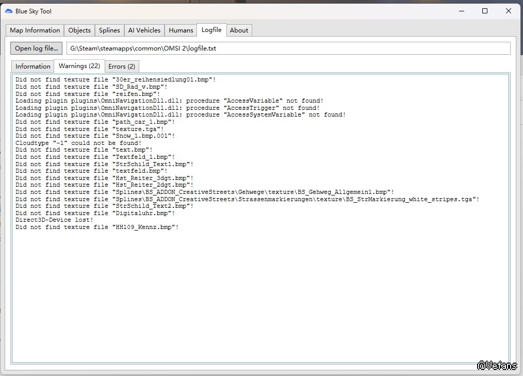Switch to the Map Information tab
Image resolution: width=523 pixels, height=376 pixels.
pyautogui.click(x=35, y=30)
